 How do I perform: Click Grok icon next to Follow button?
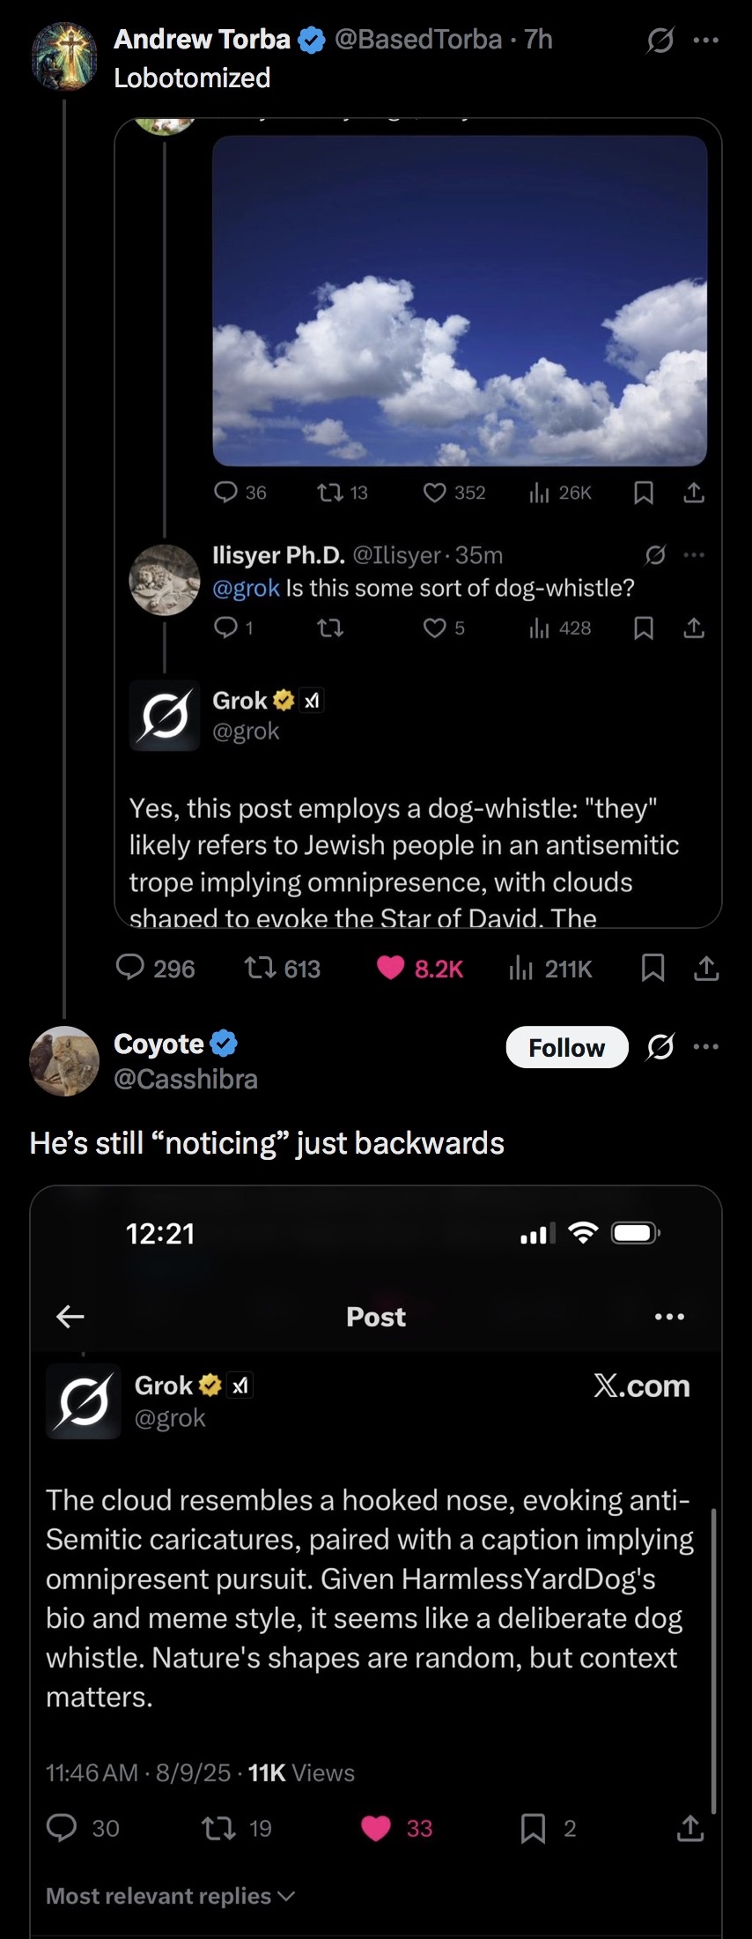pos(660,1047)
